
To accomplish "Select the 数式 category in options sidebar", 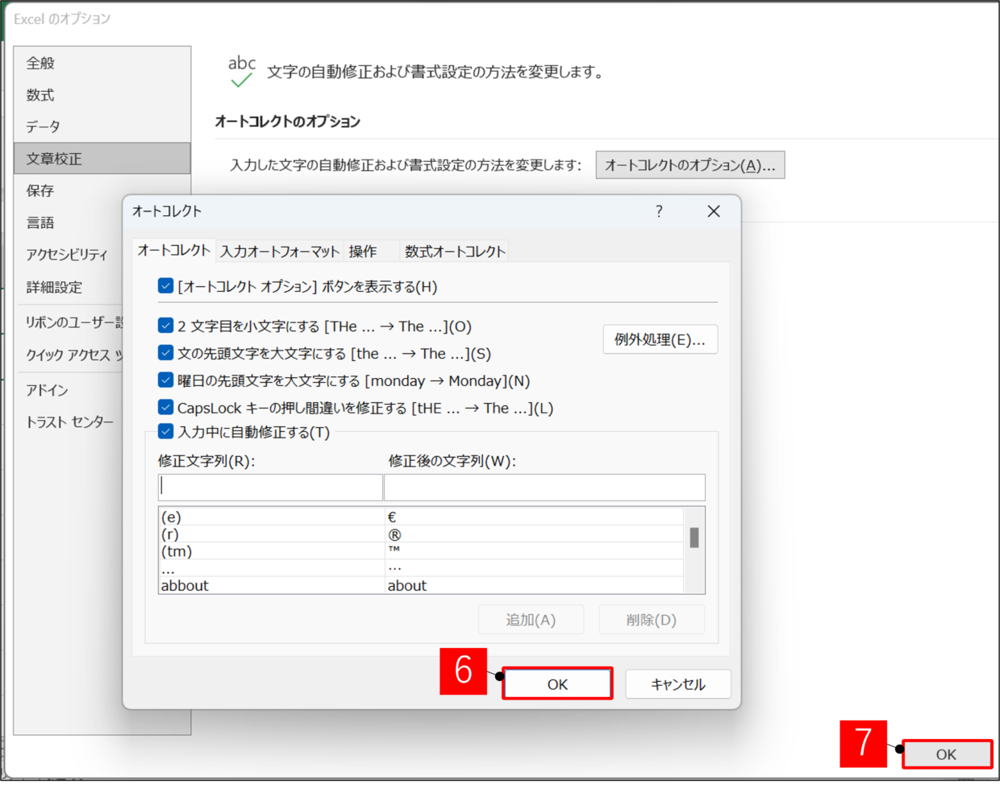I will pos(102,95).
